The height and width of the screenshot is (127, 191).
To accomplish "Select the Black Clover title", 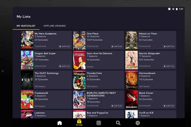I will point(146,93).
